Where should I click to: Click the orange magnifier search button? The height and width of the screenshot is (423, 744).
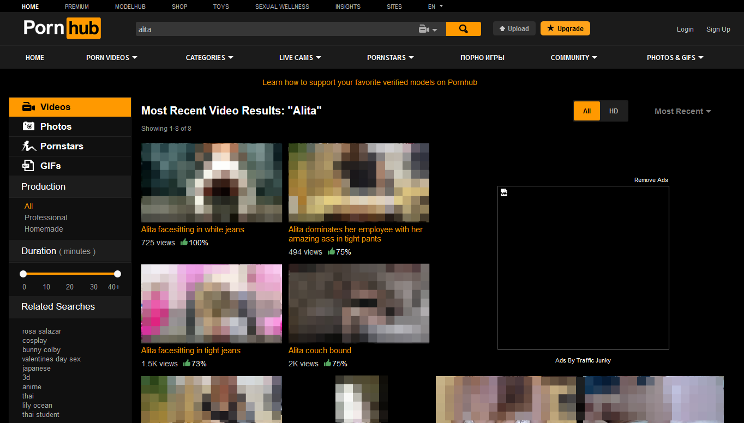click(x=463, y=29)
